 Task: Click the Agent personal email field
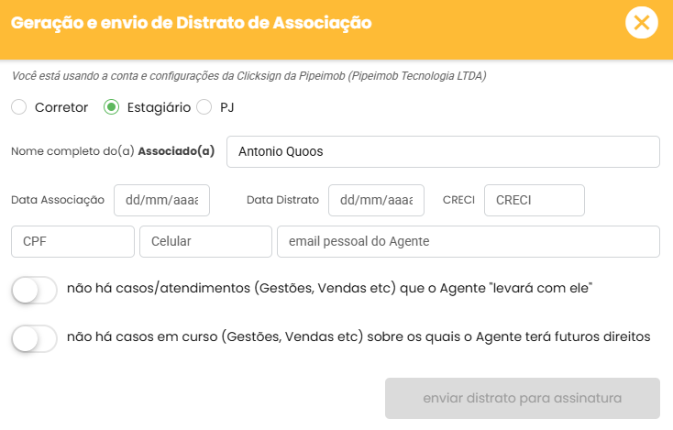pyautogui.click(x=469, y=242)
